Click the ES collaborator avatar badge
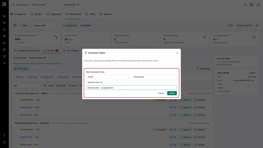Image resolution: width=263 pixels, height=148 pixels. [231, 25]
